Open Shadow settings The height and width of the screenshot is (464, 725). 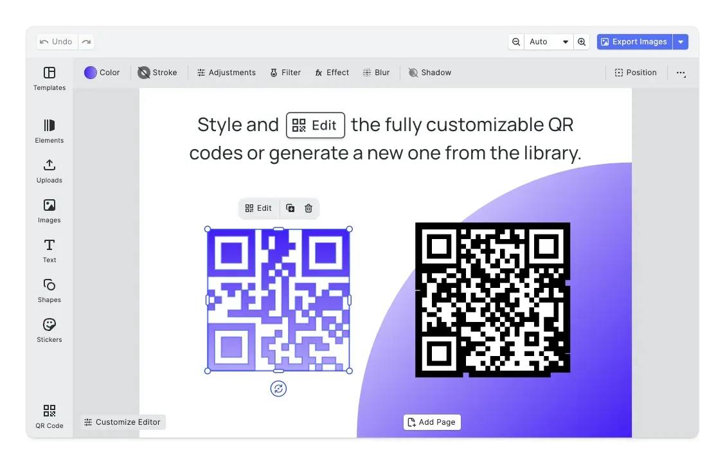click(x=429, y=73)
